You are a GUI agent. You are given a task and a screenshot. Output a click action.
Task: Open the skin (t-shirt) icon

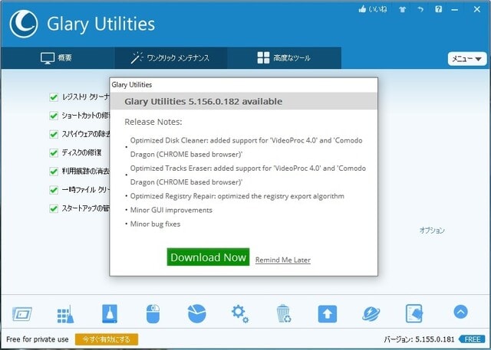tap(402, 9)
